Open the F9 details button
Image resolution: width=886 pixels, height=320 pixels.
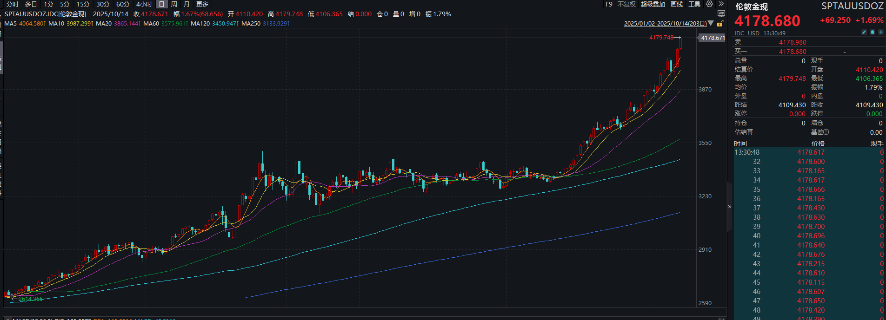[609, 4]
